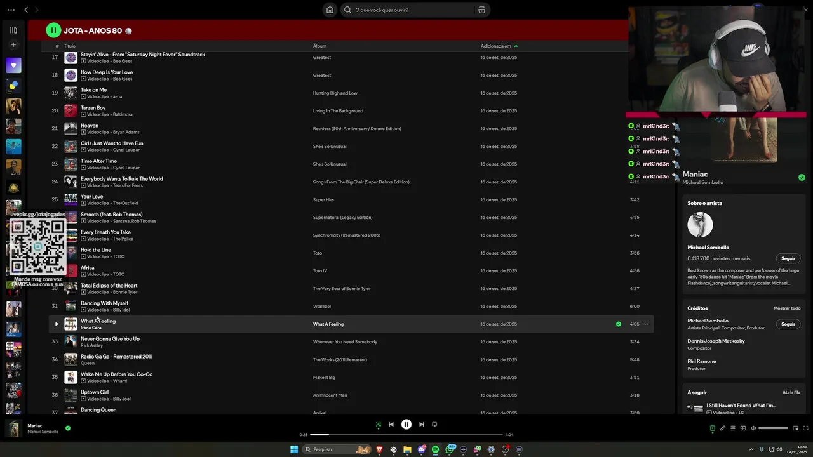
Task: Click the forward navigation arrow
Action: click(x=37, y=10)
